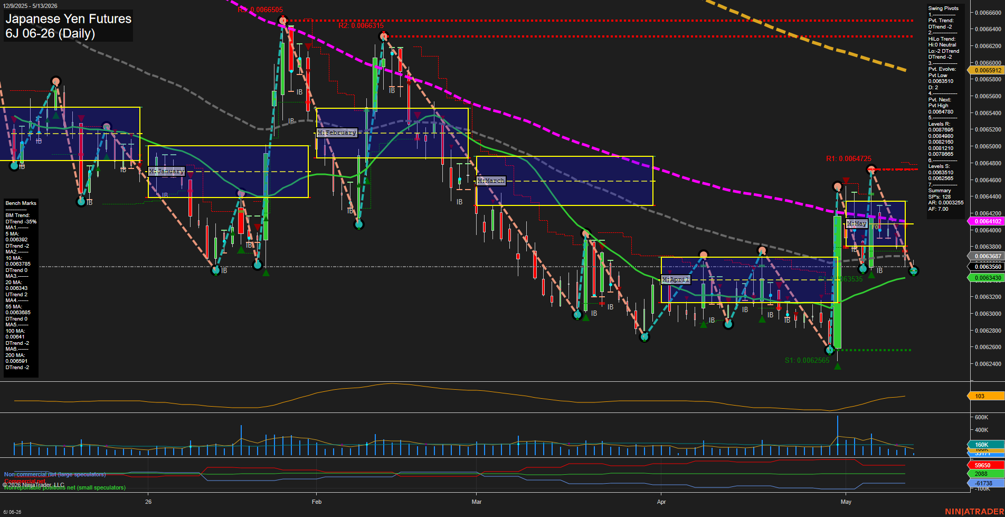Select the M:February month label
The width and height of the screenshot is (1005, 517).
(337, 133)
